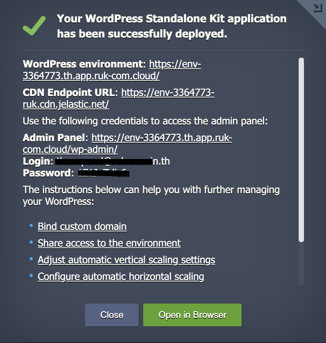Open Share access to the environment link
Viewport: 326px width, 343px height.
point(109,243)
